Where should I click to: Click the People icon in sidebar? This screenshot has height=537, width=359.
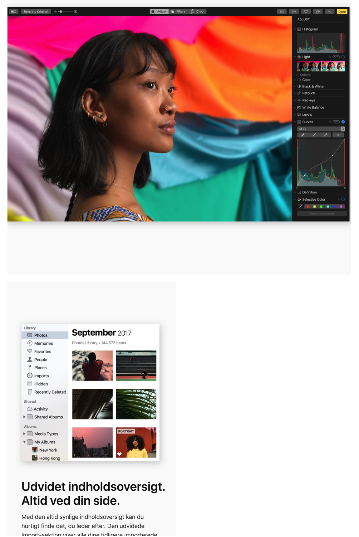click(30, 359)
